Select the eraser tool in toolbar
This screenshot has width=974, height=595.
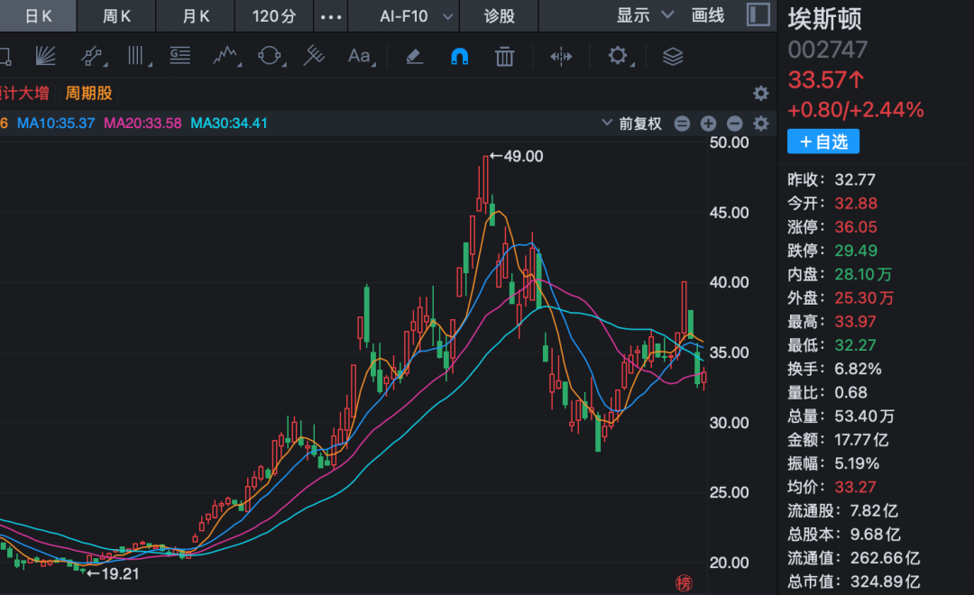point(414,57)
